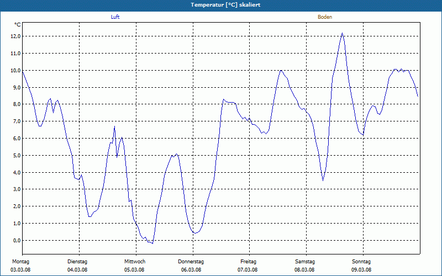Click the '0,0' y-axis value
The width and height of the screenshot is (442, 276).
point(17,240)
